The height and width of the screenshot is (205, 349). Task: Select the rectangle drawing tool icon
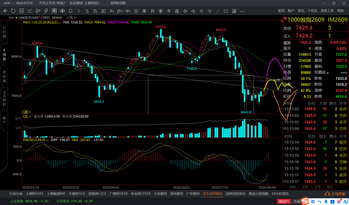(226, 11)
